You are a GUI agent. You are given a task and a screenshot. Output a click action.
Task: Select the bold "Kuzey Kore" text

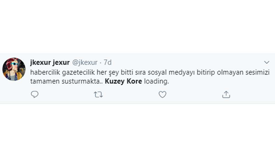pyautogui.click(x=124, y=82)
